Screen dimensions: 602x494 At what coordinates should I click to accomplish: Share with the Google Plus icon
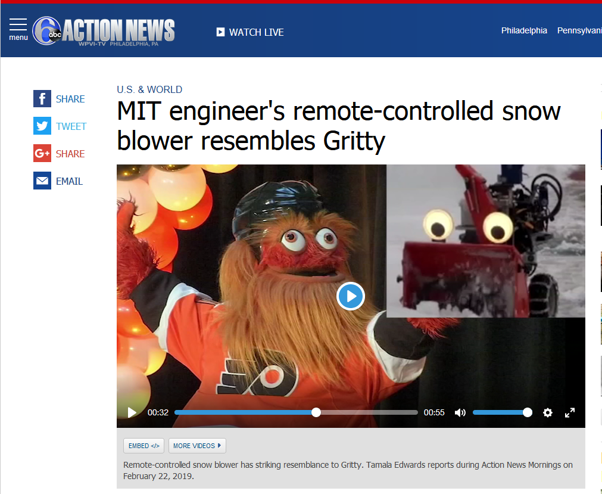(x=42, y=153)
